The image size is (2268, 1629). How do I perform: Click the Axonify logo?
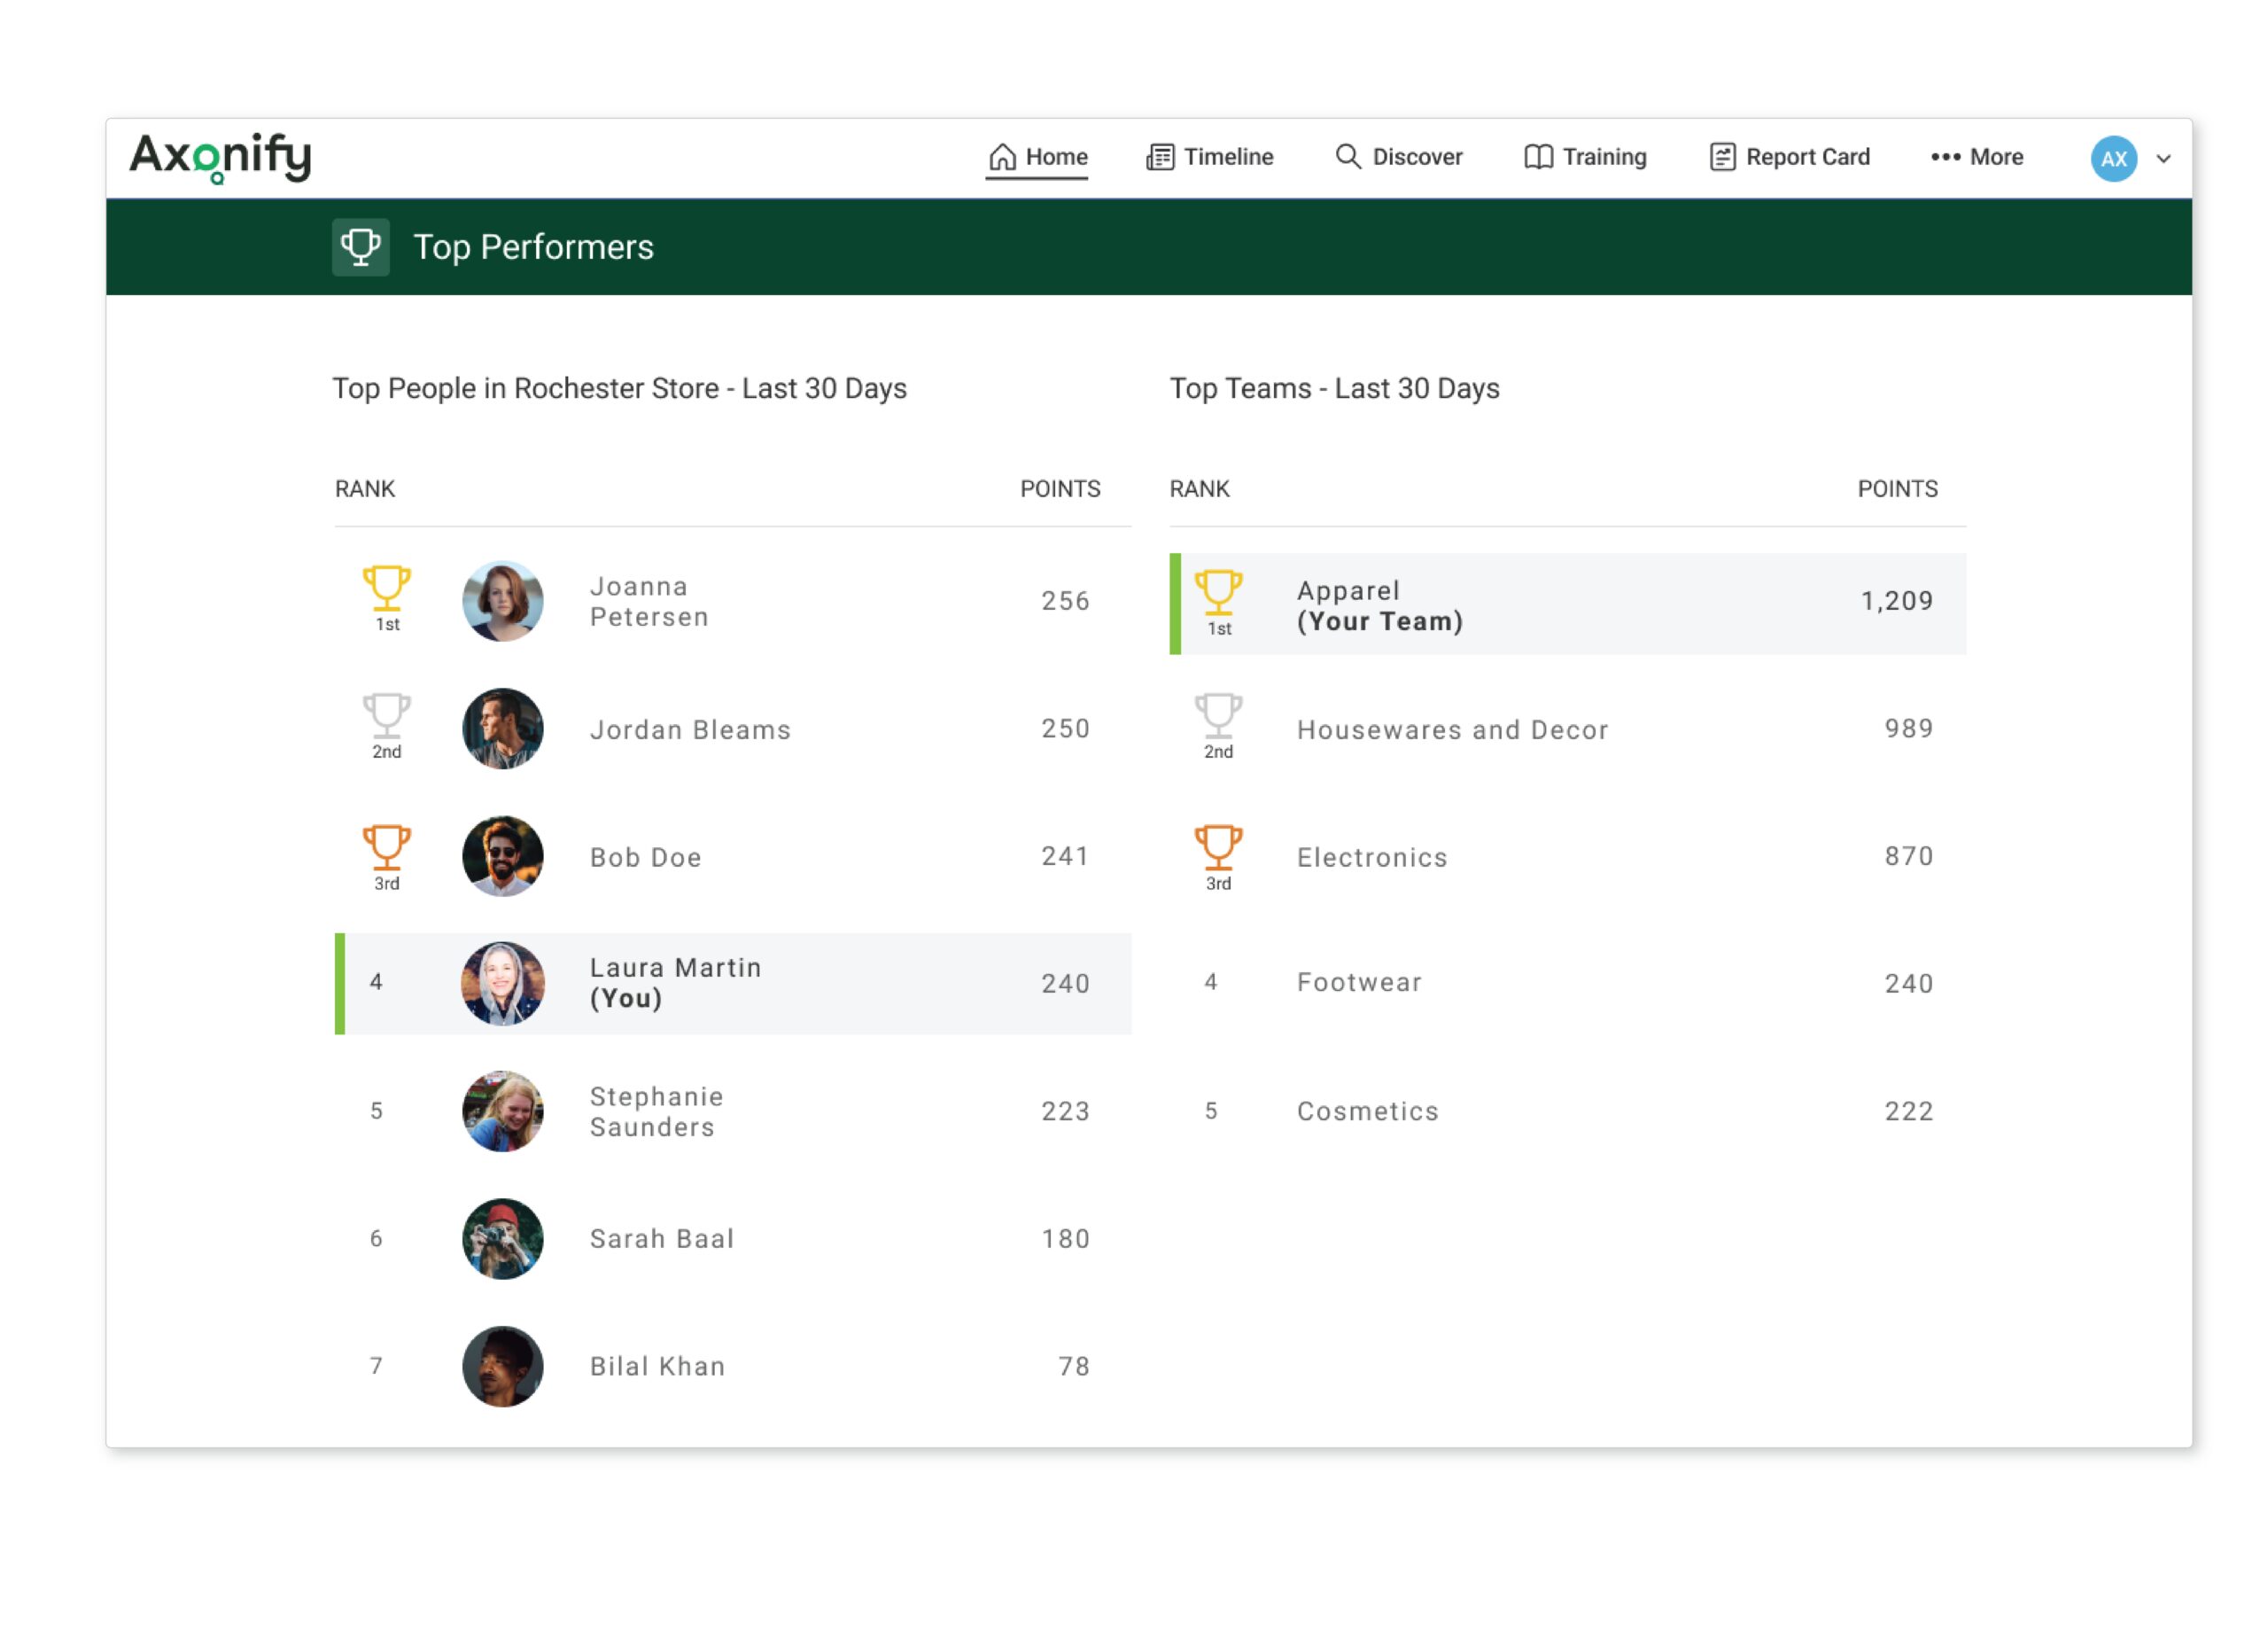221,155
